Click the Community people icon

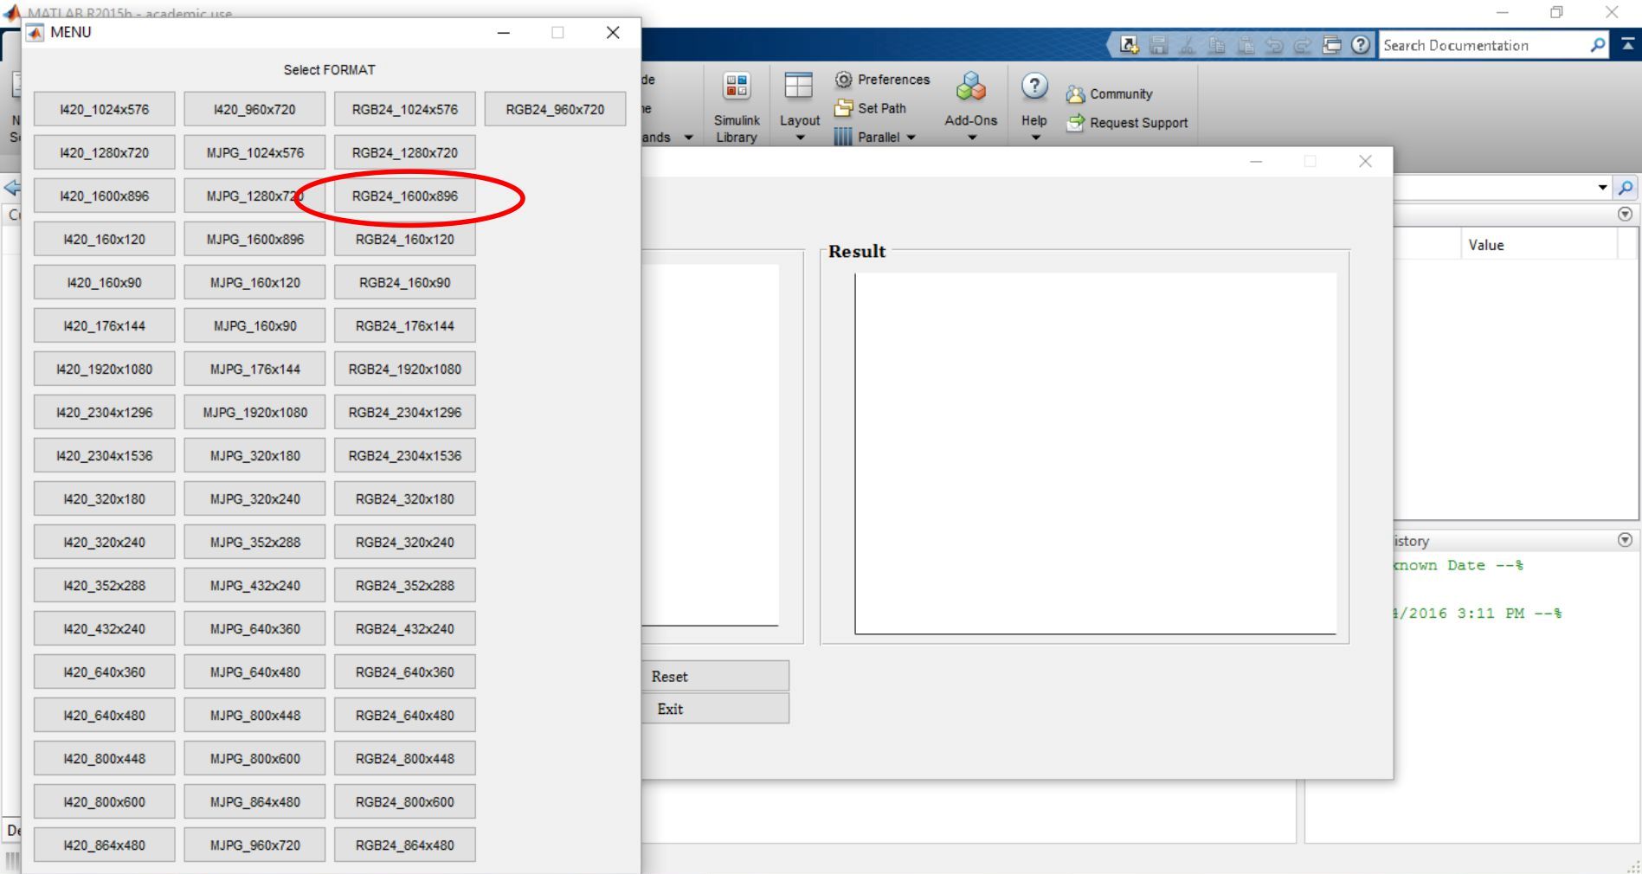point(1075,94)
